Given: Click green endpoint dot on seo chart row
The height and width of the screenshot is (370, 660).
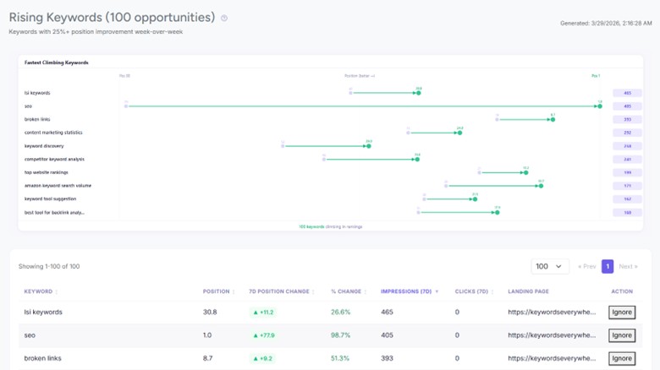Looking at the screenshot, I should pyautogui.click(x=600, y=106).
